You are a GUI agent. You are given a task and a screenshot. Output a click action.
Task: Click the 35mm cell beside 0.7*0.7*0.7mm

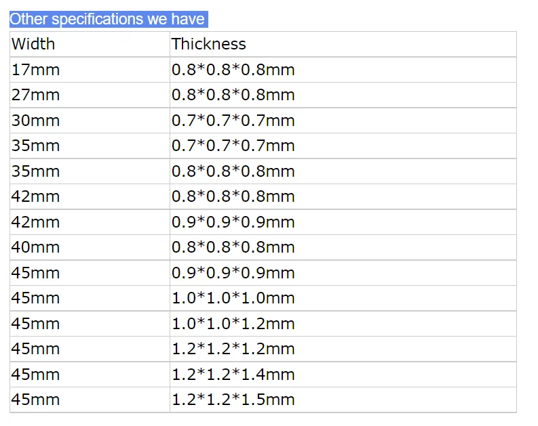pos(35,146)
